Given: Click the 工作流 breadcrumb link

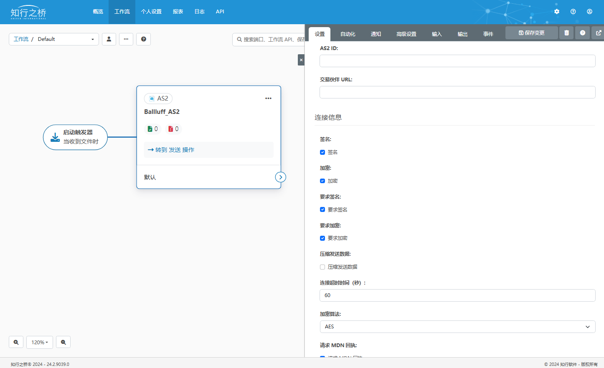Looking at the screenshot, I should [21, 39].
